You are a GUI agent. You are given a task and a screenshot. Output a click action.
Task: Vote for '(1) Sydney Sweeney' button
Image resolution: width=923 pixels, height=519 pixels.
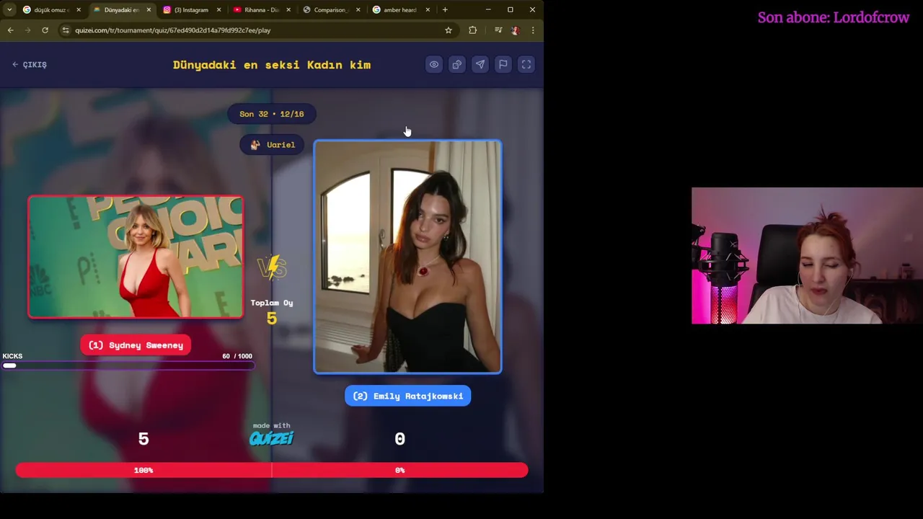pyautogui.click(x=136, y=345)
